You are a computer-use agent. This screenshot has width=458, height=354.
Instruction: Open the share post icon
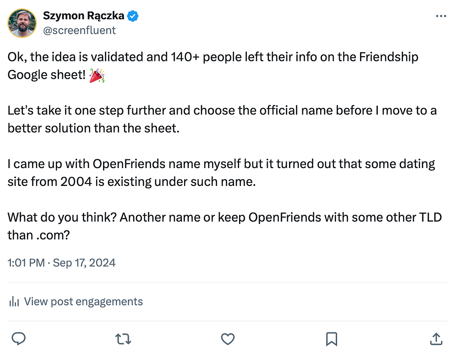click(436, 338)
